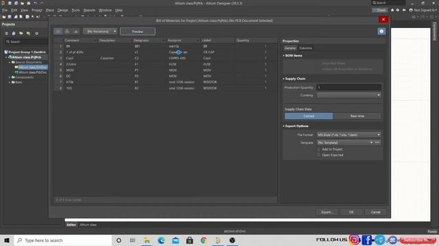Screen dimensions: 439x246
Task: Open the File Format dropdown
Action: (349, 135)
